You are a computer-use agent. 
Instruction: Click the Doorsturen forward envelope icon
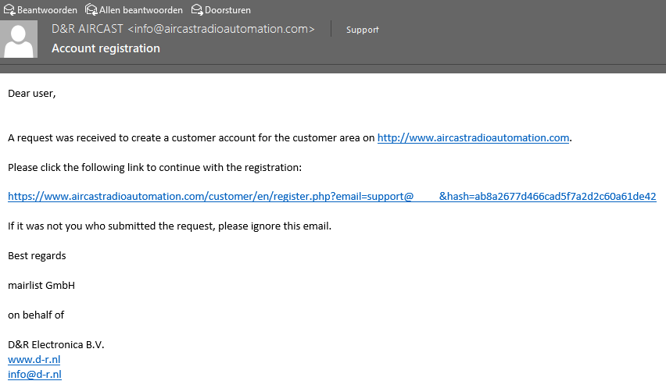pos(197,10)
